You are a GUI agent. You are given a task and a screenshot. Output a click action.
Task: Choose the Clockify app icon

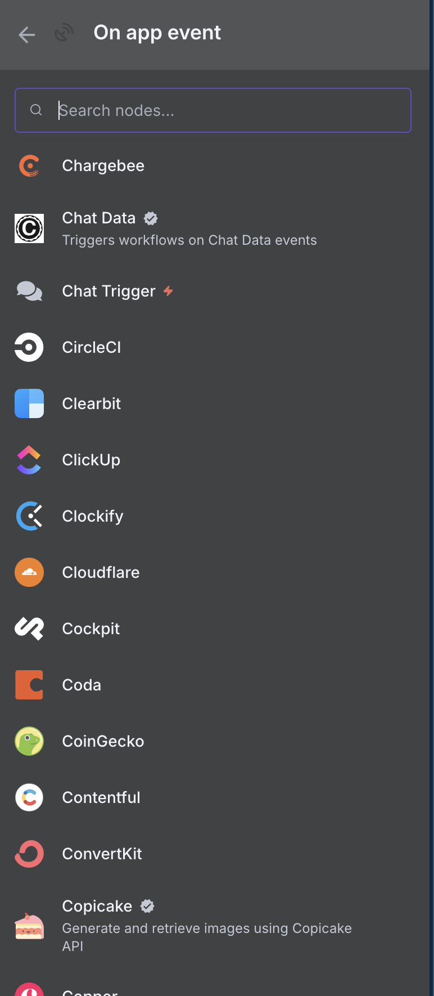pos(29,516)
